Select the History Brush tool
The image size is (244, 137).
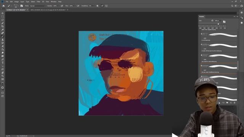[3, 43]
